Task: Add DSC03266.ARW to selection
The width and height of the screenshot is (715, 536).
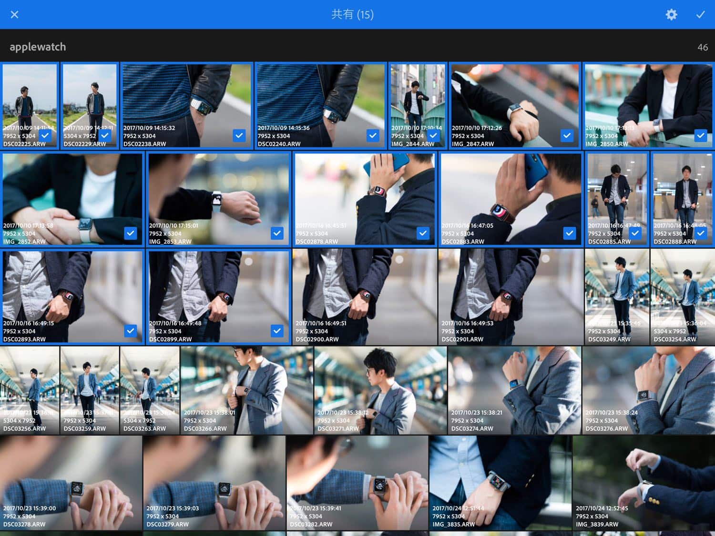Action: click(246, 390)
